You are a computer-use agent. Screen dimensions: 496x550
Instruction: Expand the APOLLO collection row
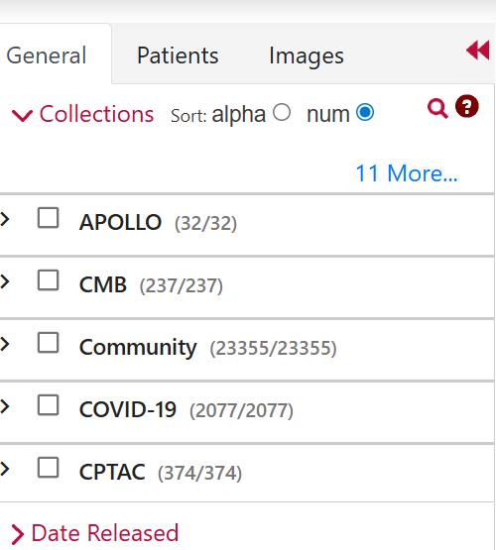pyautogui.click(x=5, y=220)
